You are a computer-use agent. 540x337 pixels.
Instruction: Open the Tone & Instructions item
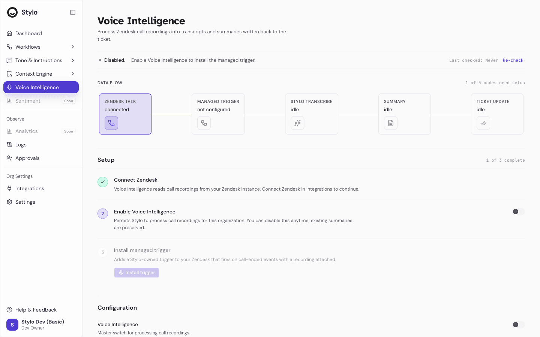pyautogui.click(x=41, y=60)
